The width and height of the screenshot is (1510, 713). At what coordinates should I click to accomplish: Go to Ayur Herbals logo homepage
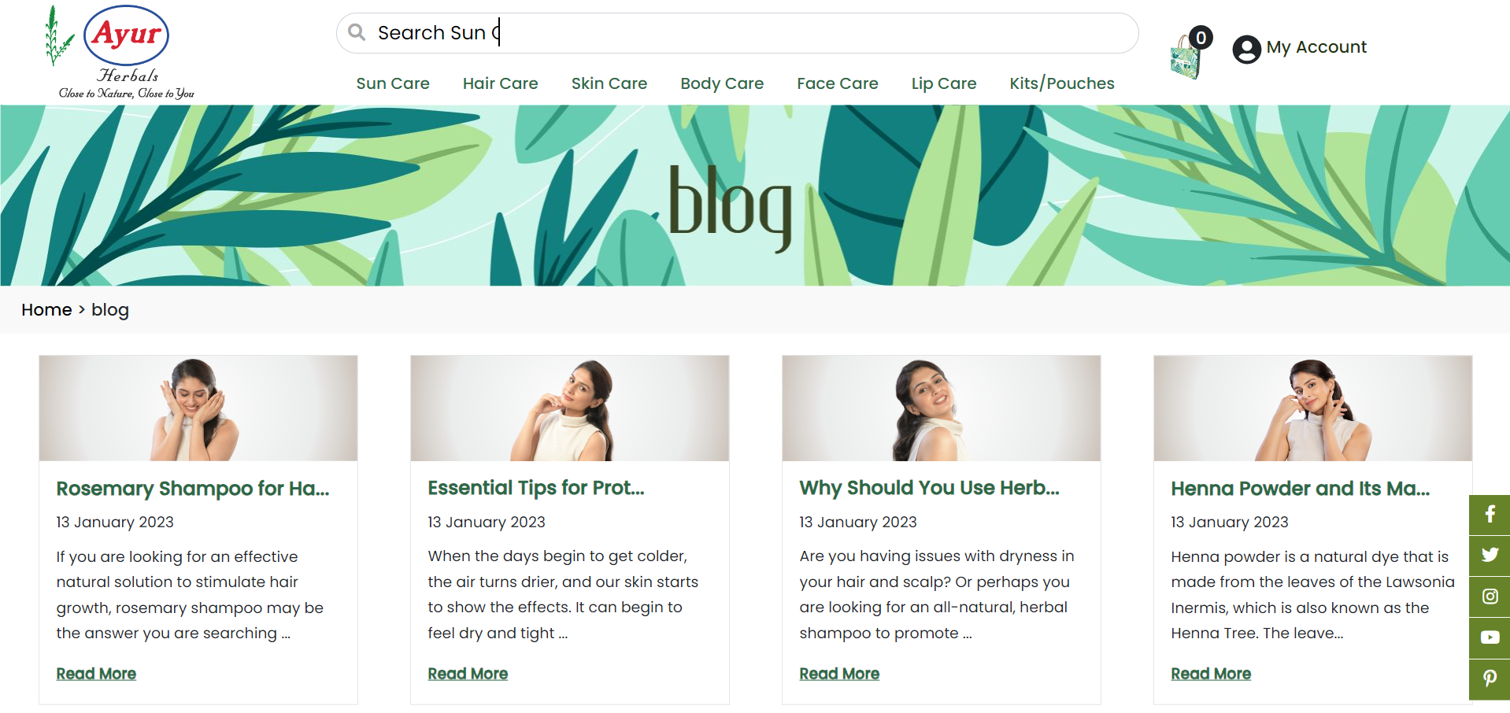coord(121,53)
